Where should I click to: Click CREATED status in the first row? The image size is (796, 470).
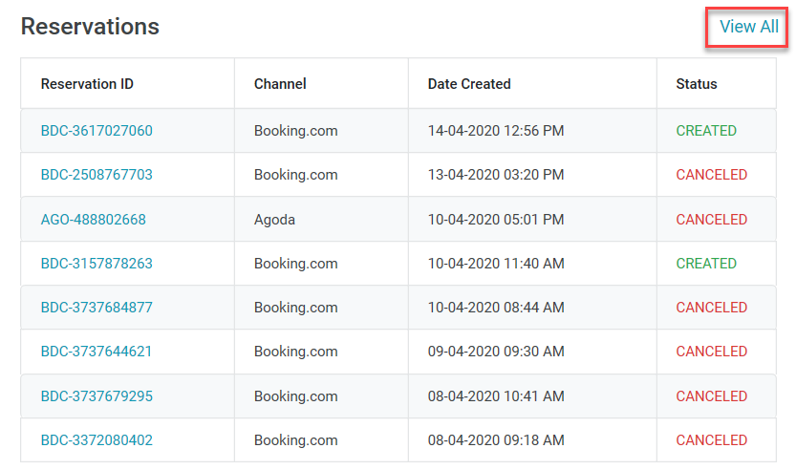706,131
